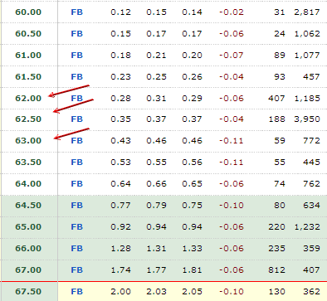Click the 0.43 price in the 63.00 row
The height and width of the screenshot is (301, 327).
(x=120, y=141)
